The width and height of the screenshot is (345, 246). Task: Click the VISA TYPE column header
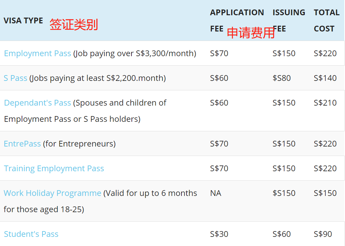pyautogui.click(x=23, y=21)
